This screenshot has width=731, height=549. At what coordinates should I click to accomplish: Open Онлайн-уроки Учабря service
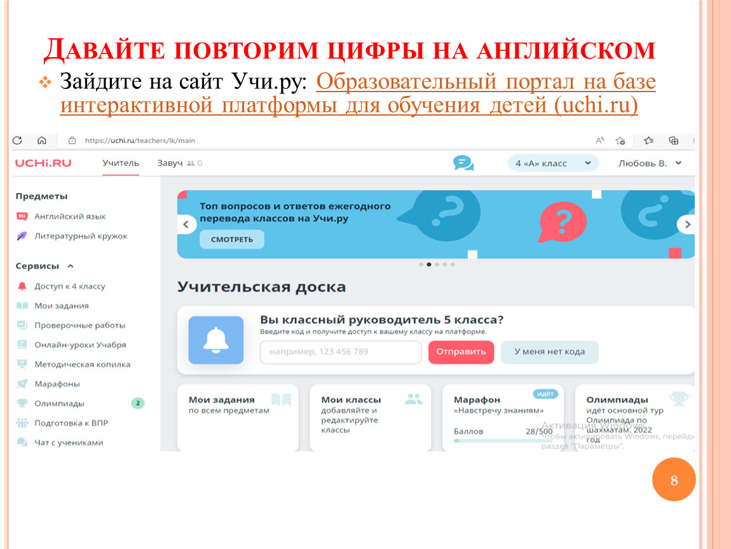(x=80, y=345)
